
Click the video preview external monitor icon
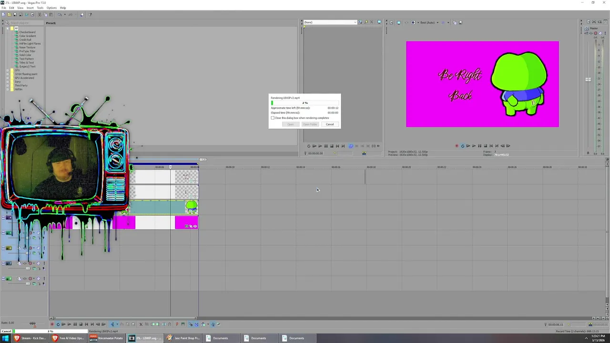coord(398,22)
